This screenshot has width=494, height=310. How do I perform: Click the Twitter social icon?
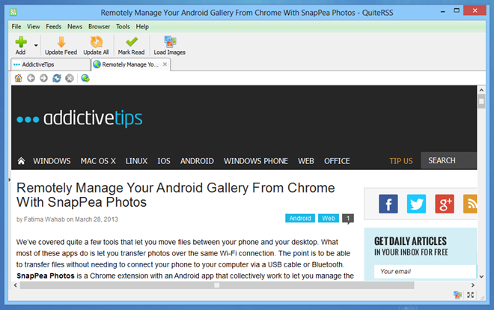tap(416, 204)
